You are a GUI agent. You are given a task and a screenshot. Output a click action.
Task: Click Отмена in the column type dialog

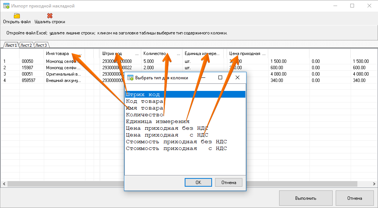229,183
